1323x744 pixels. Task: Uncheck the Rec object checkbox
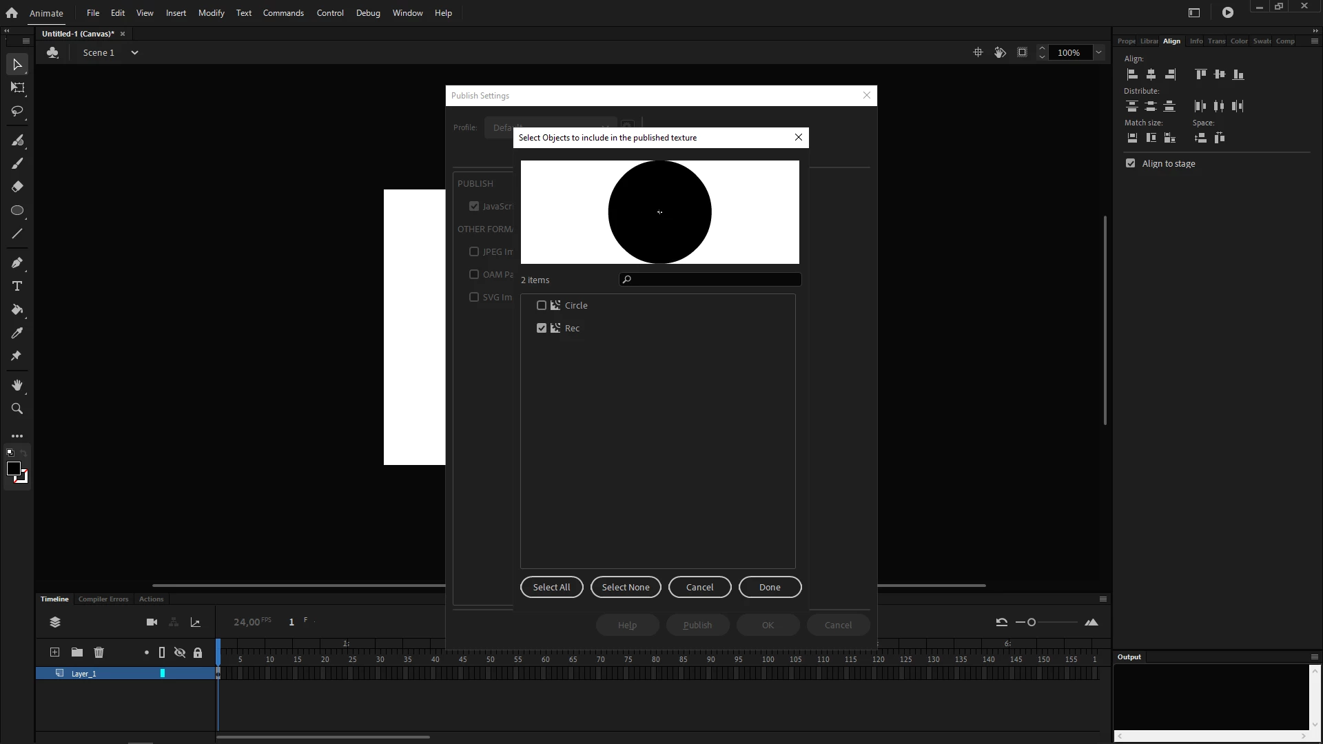pos(542,328)
